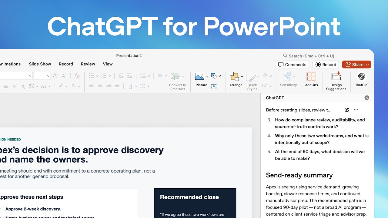The height and width of the screenshot is (218, 388).
Task: Expand the Shapes dropdown arrow
Action: (220, 76)
